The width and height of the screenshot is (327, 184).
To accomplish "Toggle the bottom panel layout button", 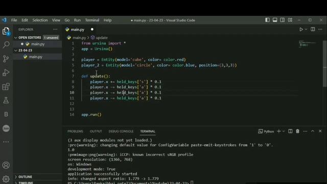I will 275,20.
